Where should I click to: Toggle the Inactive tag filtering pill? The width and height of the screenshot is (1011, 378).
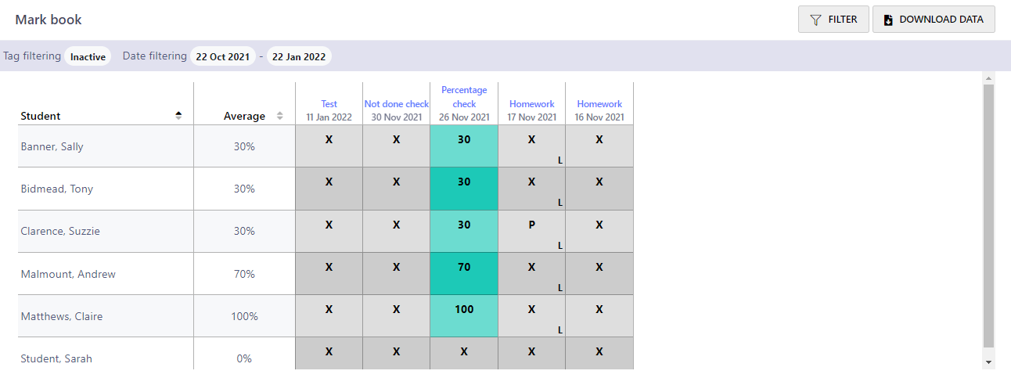tap(88, 56)
